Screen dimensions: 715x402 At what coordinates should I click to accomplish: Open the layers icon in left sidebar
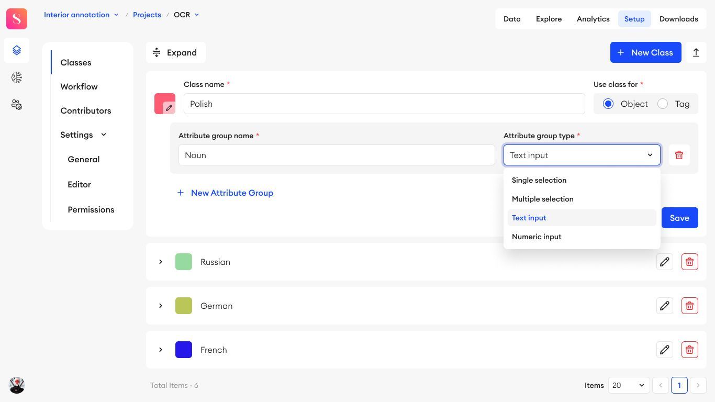tap(17, 50)
